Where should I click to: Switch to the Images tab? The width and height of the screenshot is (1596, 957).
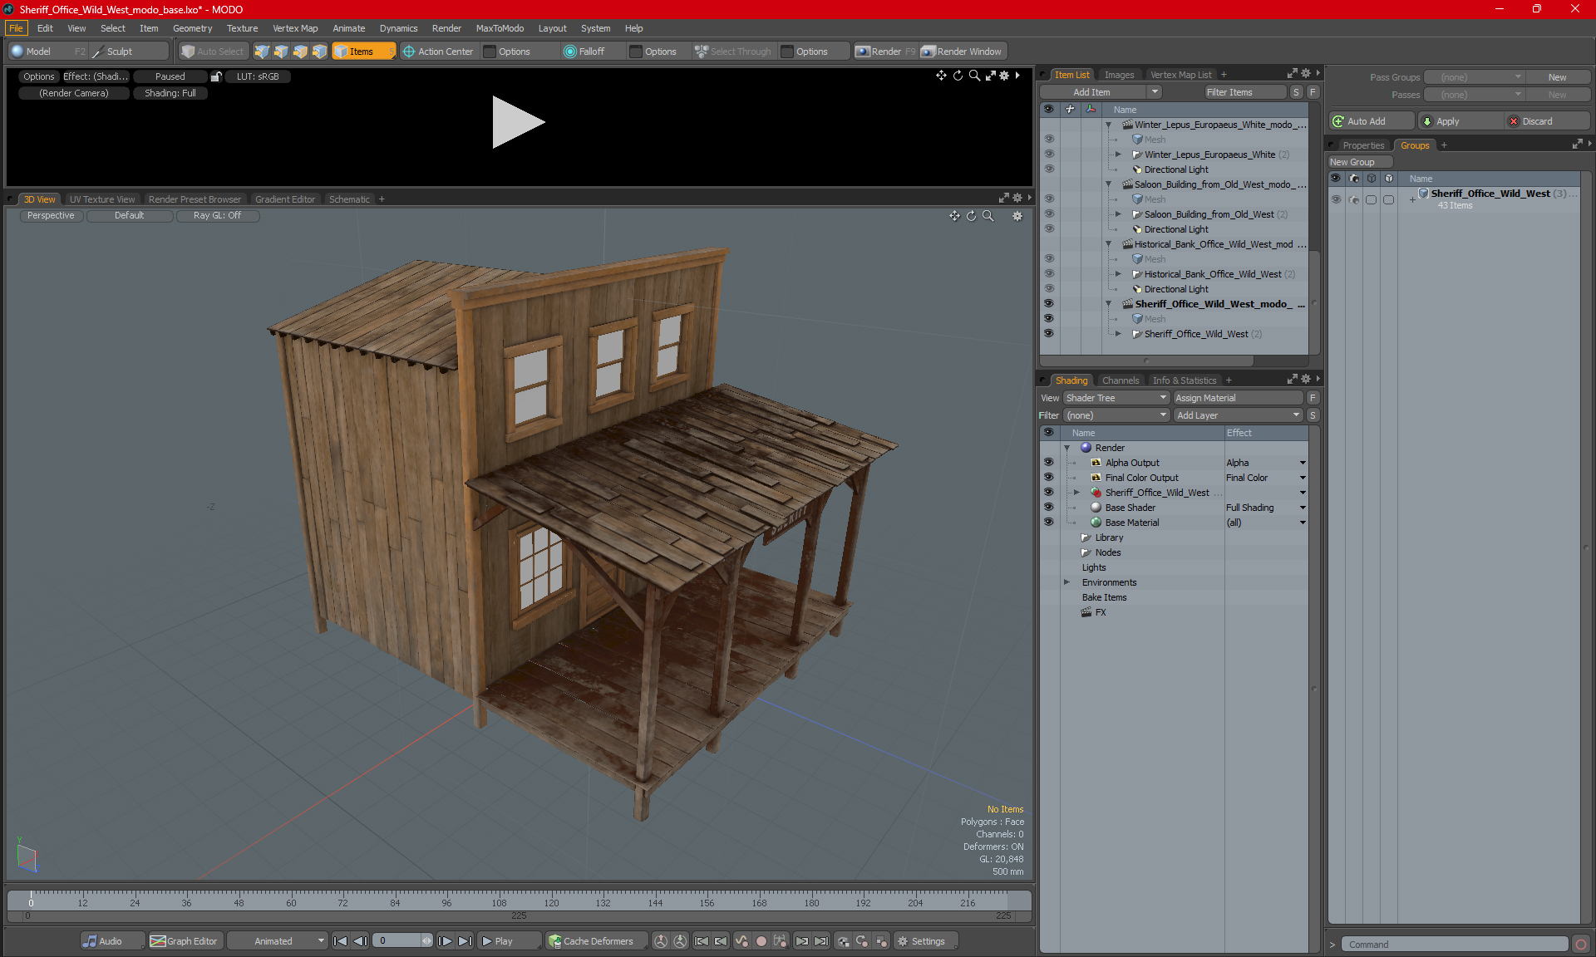pos(1119,75)
